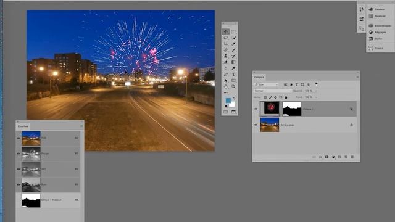Swap foreground and background colors
This screenshot has width=395, height=222.
click(x=234, y=99)
